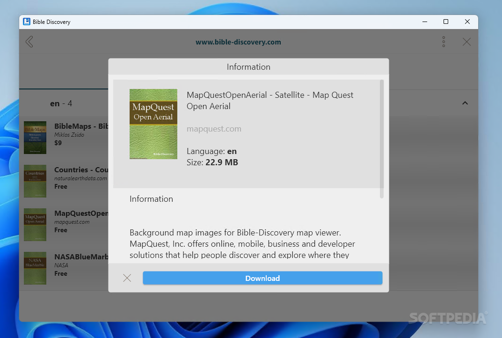Click the mapquest.com text in list
The image size is (502, 338).
72,222
